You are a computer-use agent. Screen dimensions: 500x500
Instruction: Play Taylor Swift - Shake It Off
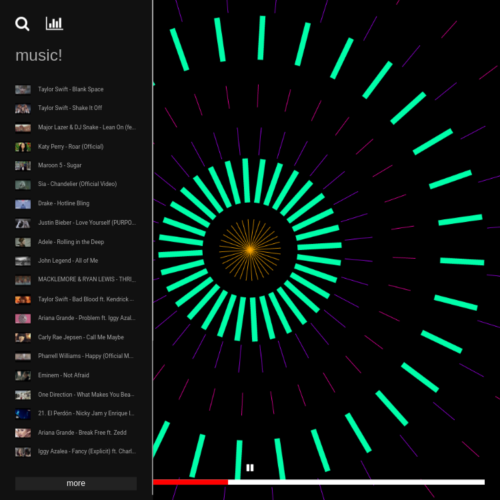click(70, 108)
